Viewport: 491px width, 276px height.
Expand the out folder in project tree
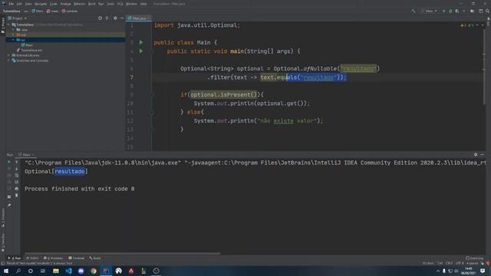tap(13, 34)
